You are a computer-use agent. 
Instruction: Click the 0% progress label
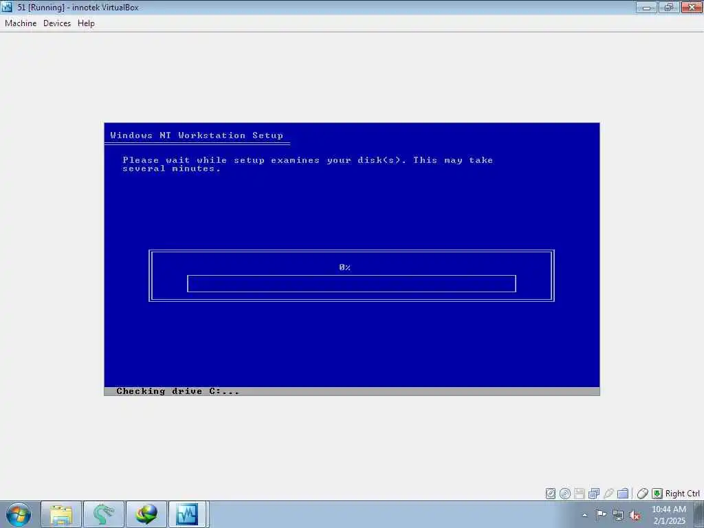click(345, 267)
